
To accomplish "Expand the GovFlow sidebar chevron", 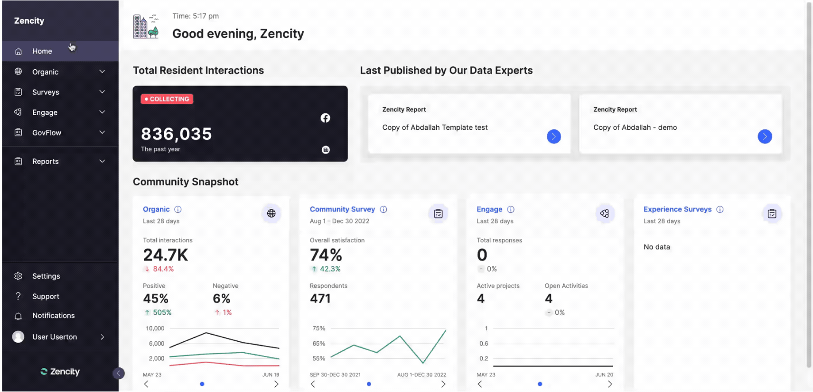I will pyautogui.click(x=102, y=133).
